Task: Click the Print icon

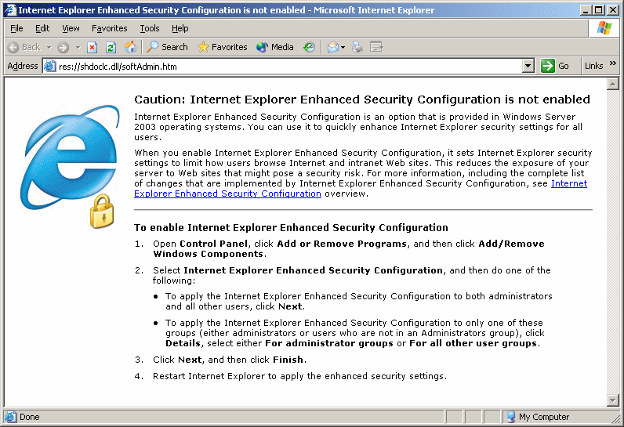Action: (x=357, y=47)
